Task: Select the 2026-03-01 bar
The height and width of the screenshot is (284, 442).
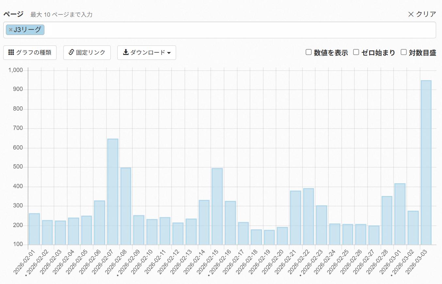Action: pyautogui.click(x=400, y=214)
